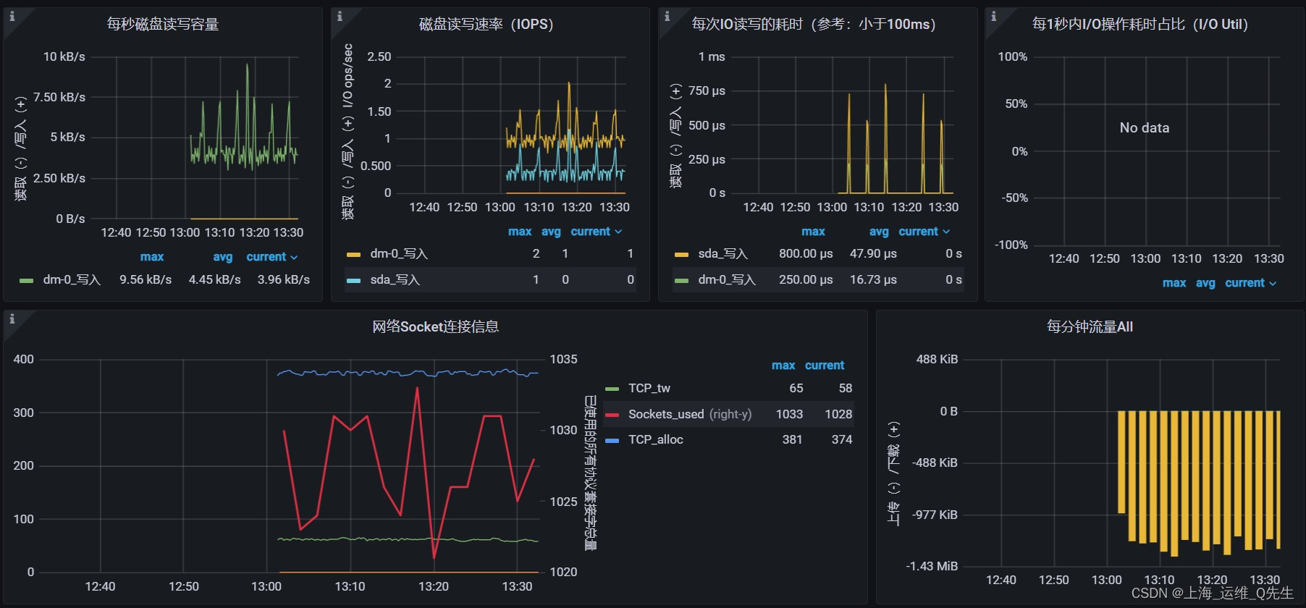Sort by max in IO耗时 legend
The height and width of the screenshot is (608, 1306).
click(x=813, y=232)
